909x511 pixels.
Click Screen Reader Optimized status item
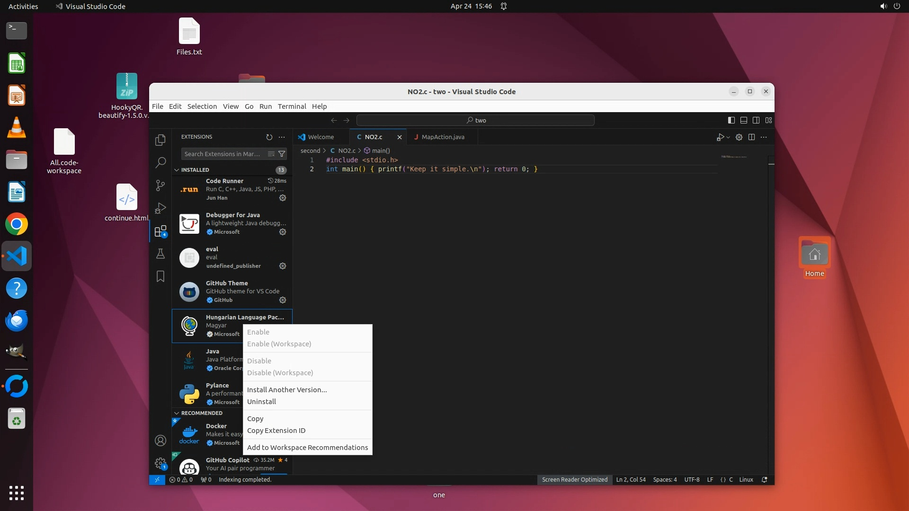click(574, 480)
